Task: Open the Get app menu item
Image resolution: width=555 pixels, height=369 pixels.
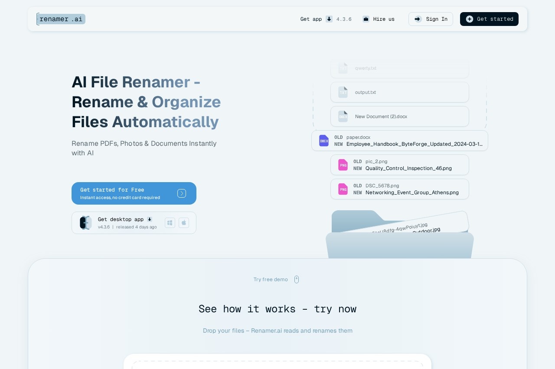Action: 311,19
